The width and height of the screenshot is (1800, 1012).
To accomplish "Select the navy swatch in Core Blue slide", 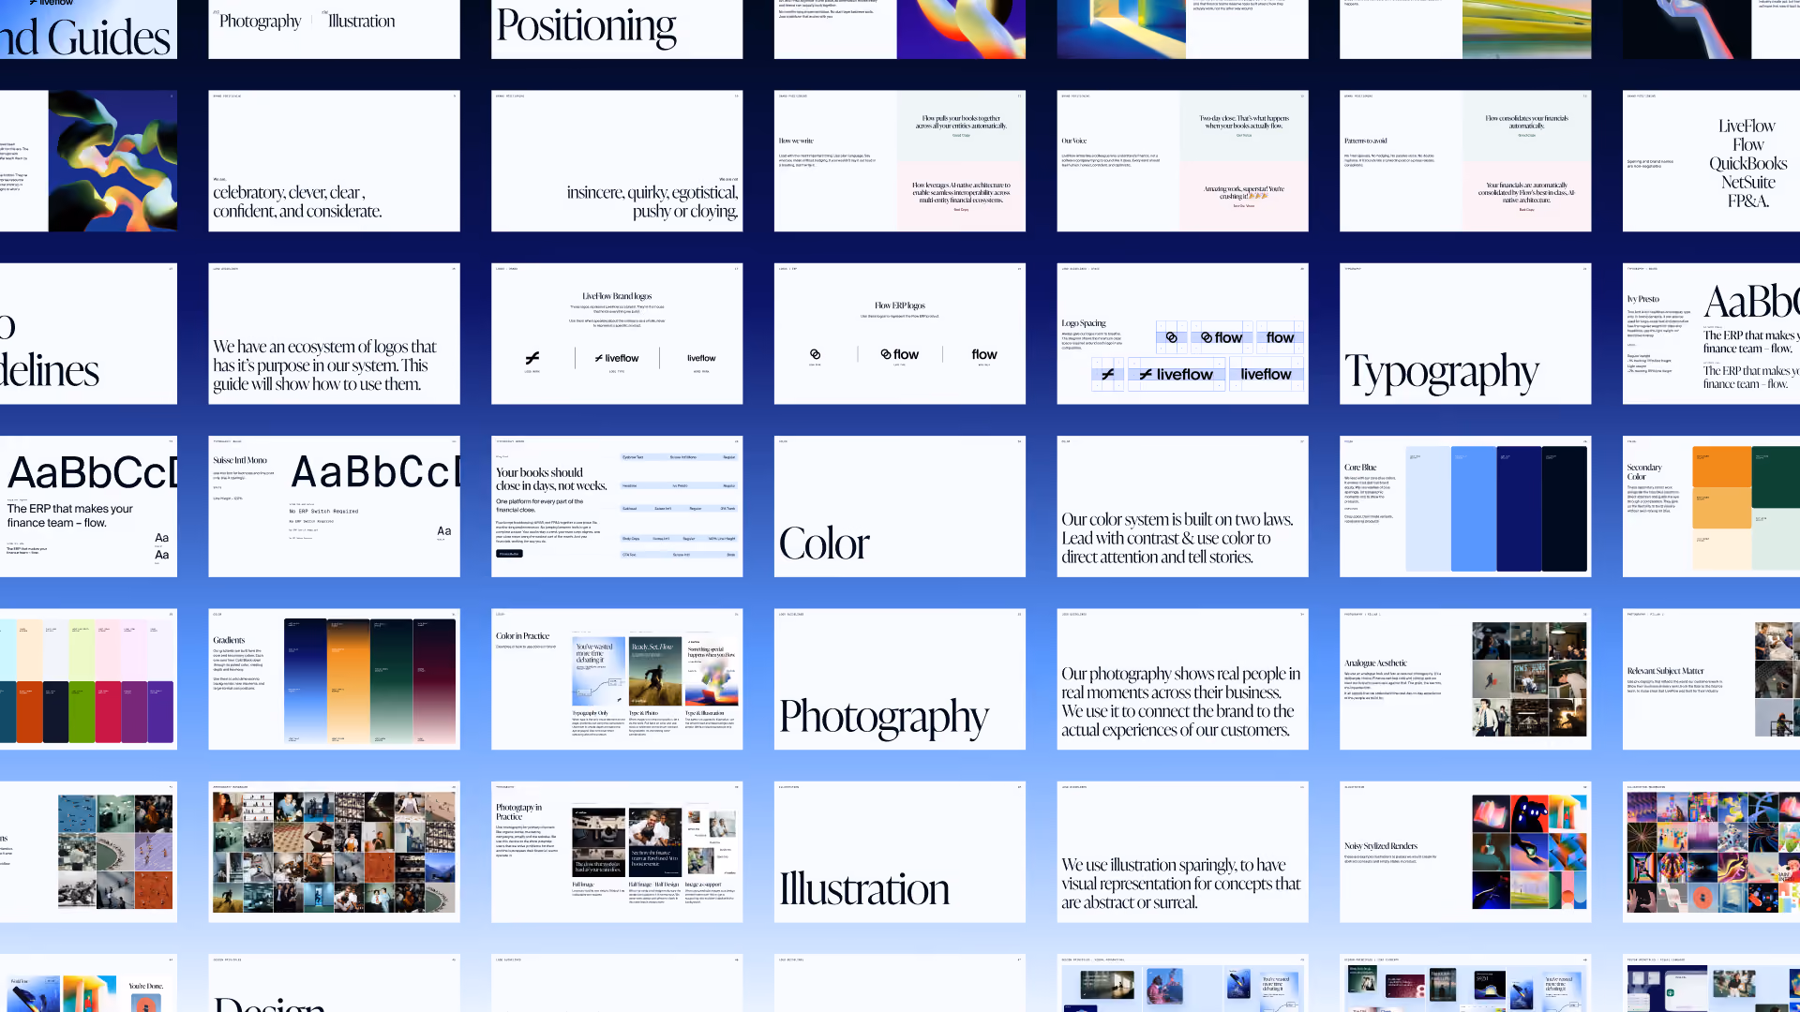I will pos(1519,509).
